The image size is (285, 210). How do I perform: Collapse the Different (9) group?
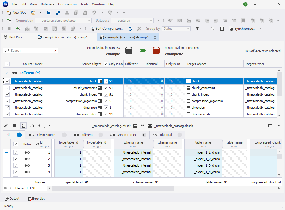click(7, 73)
